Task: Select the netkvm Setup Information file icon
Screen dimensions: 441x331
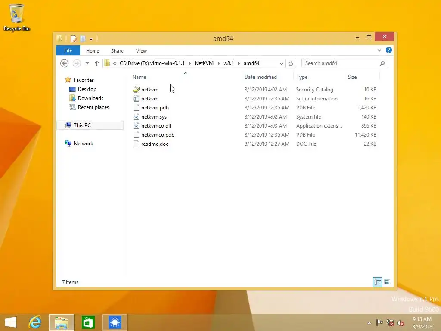Action: click(x=136, y=99)
